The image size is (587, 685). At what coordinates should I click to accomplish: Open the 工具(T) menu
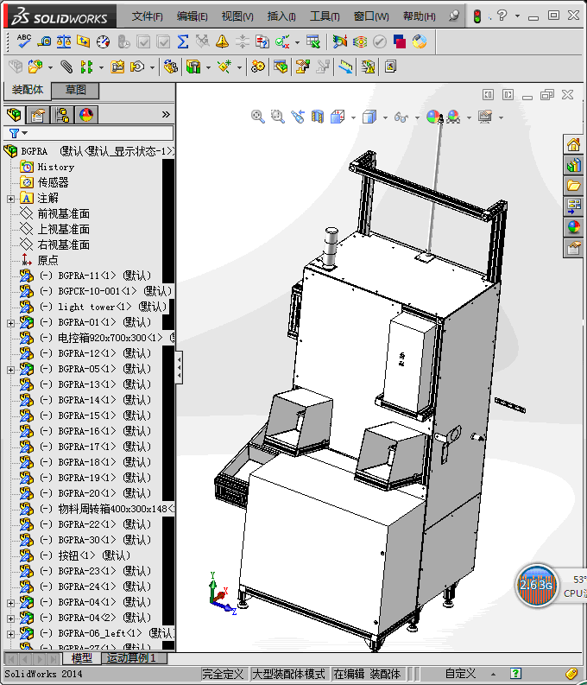tap(325, 16)
